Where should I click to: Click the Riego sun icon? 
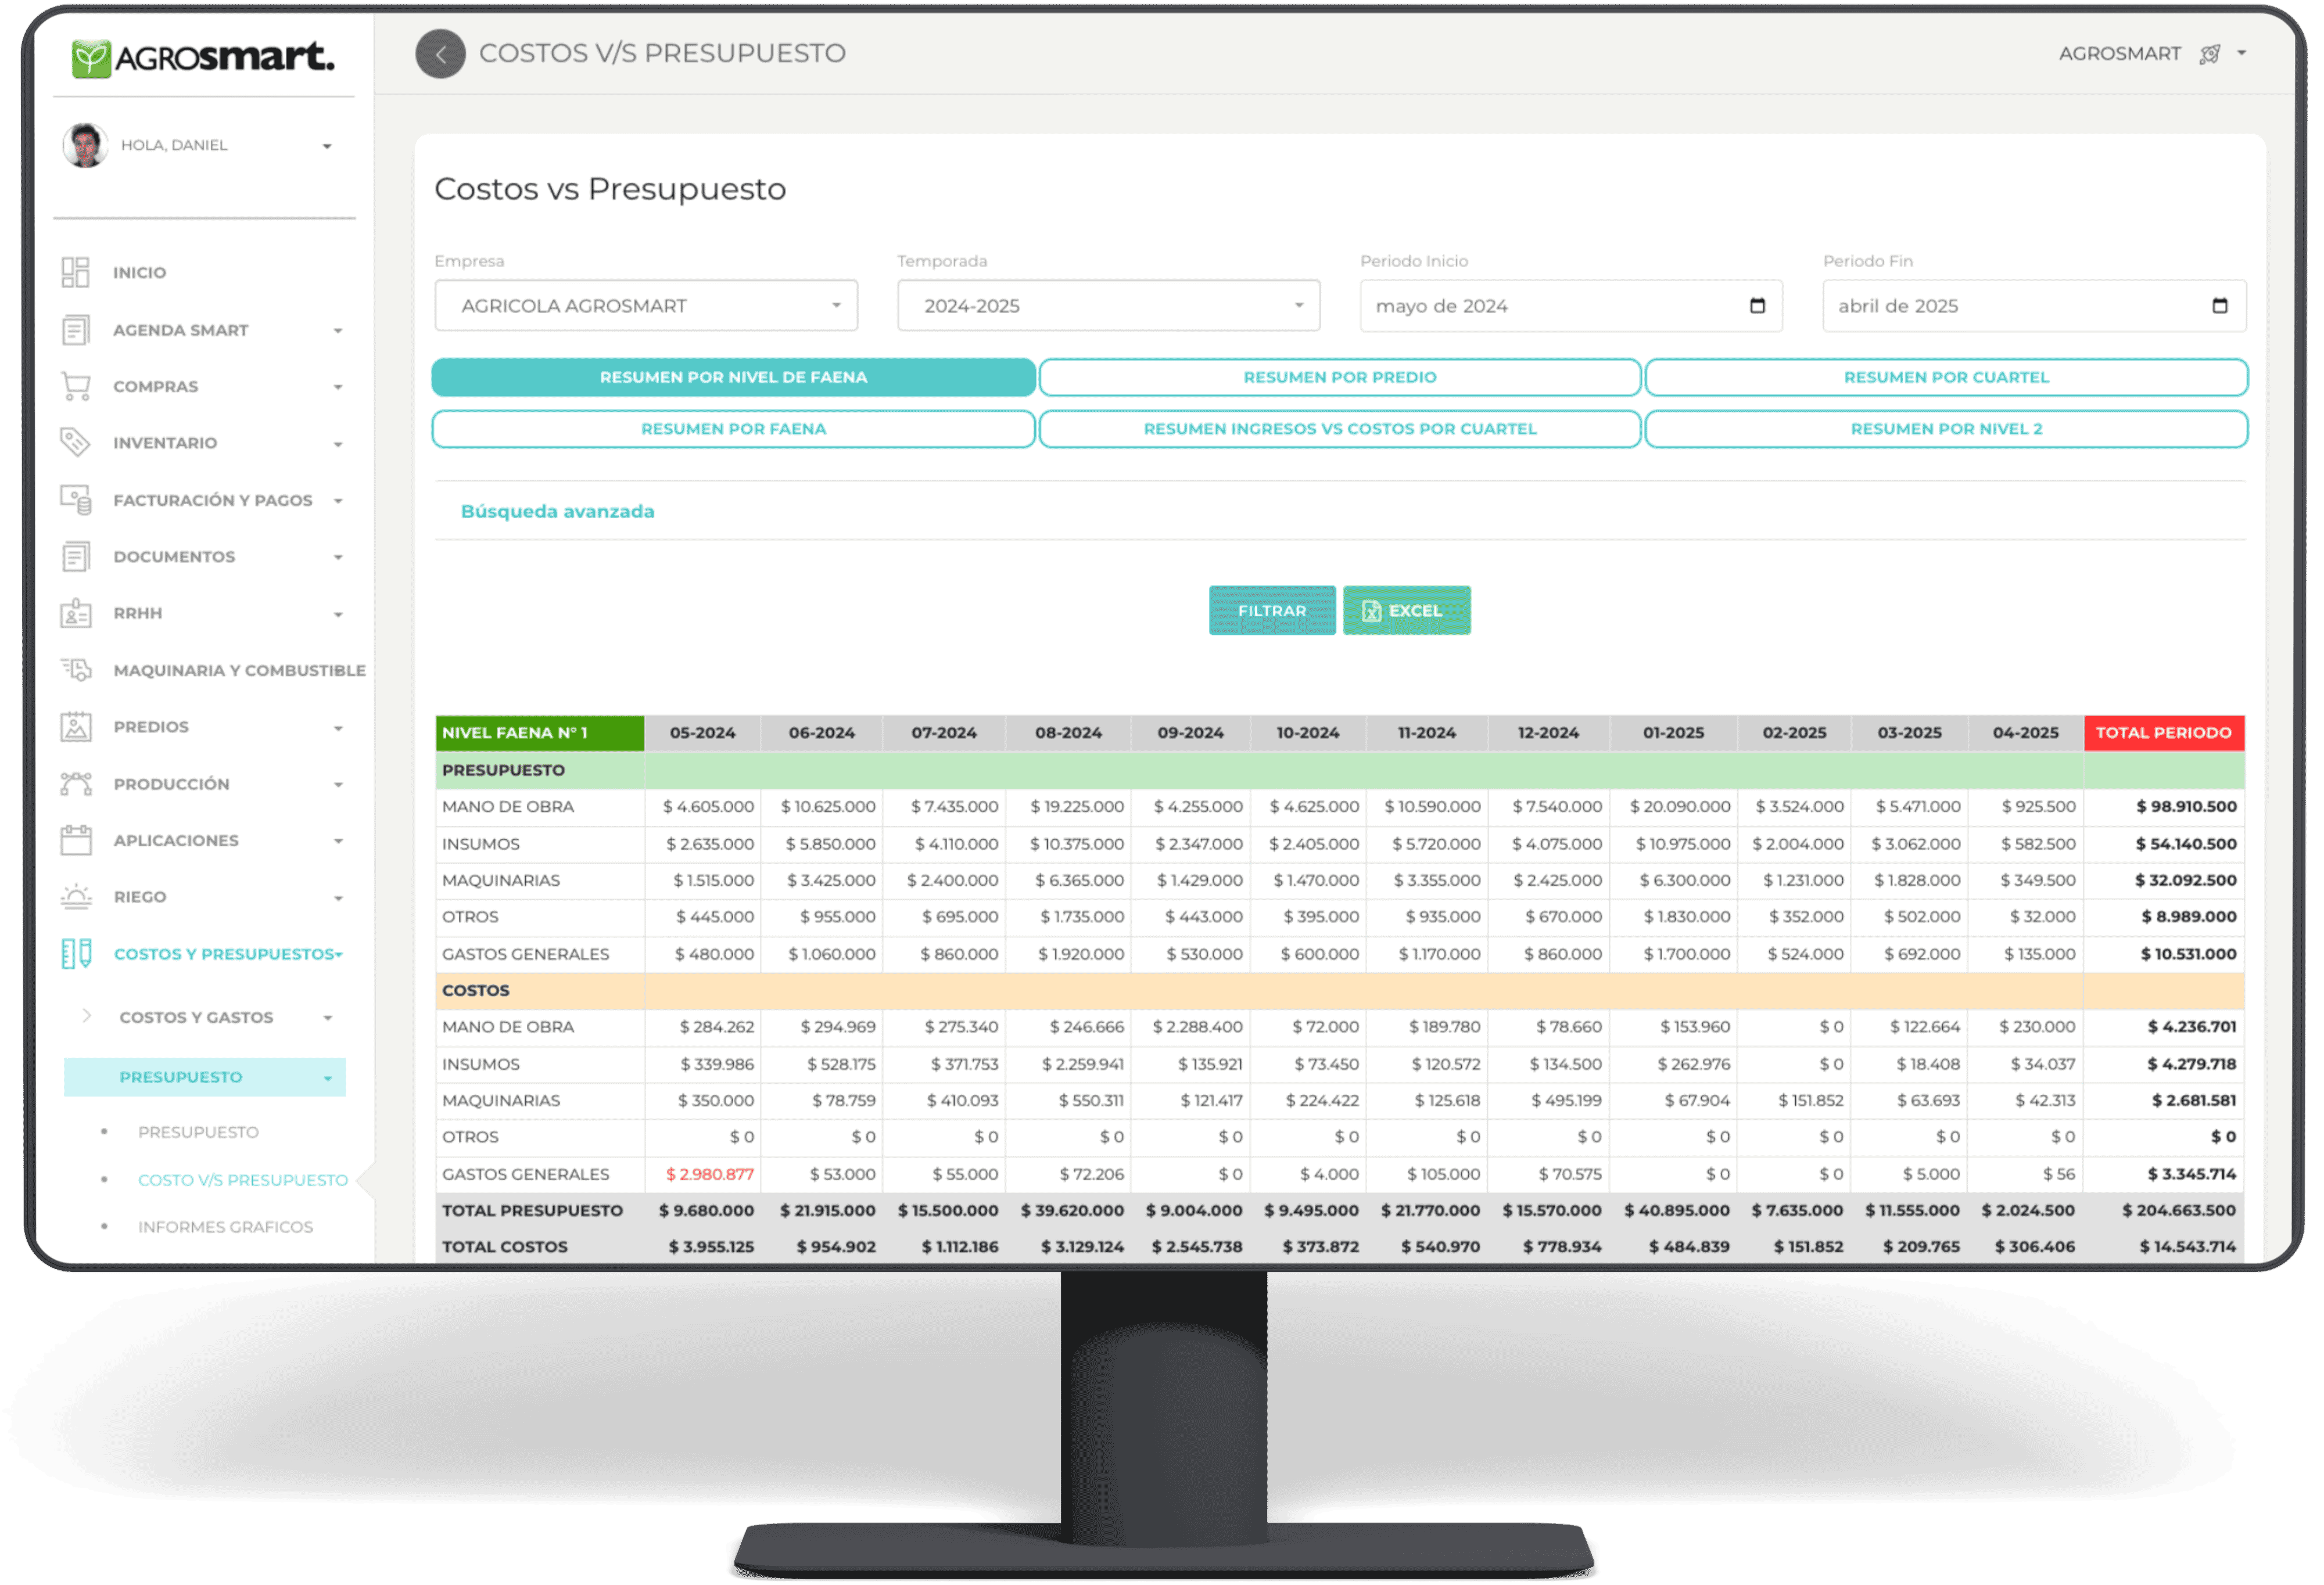(x=75, y=896)
